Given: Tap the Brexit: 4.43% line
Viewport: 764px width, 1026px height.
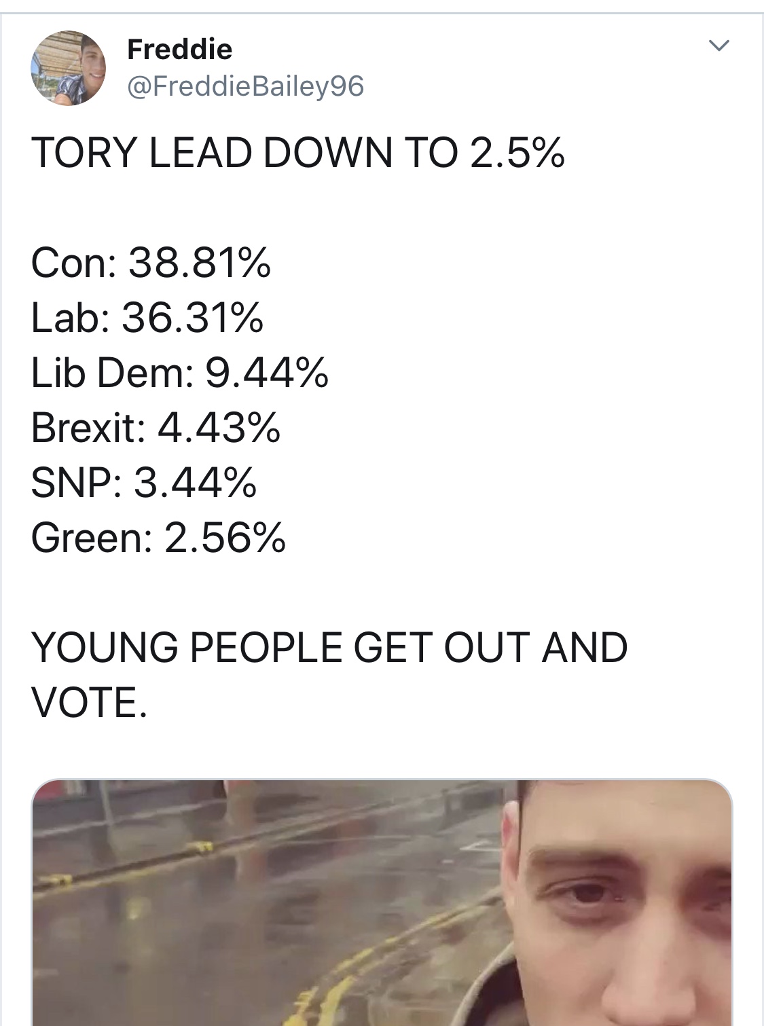Looking at the screenshot, I should pyautogui.click(x=156, y=428).
